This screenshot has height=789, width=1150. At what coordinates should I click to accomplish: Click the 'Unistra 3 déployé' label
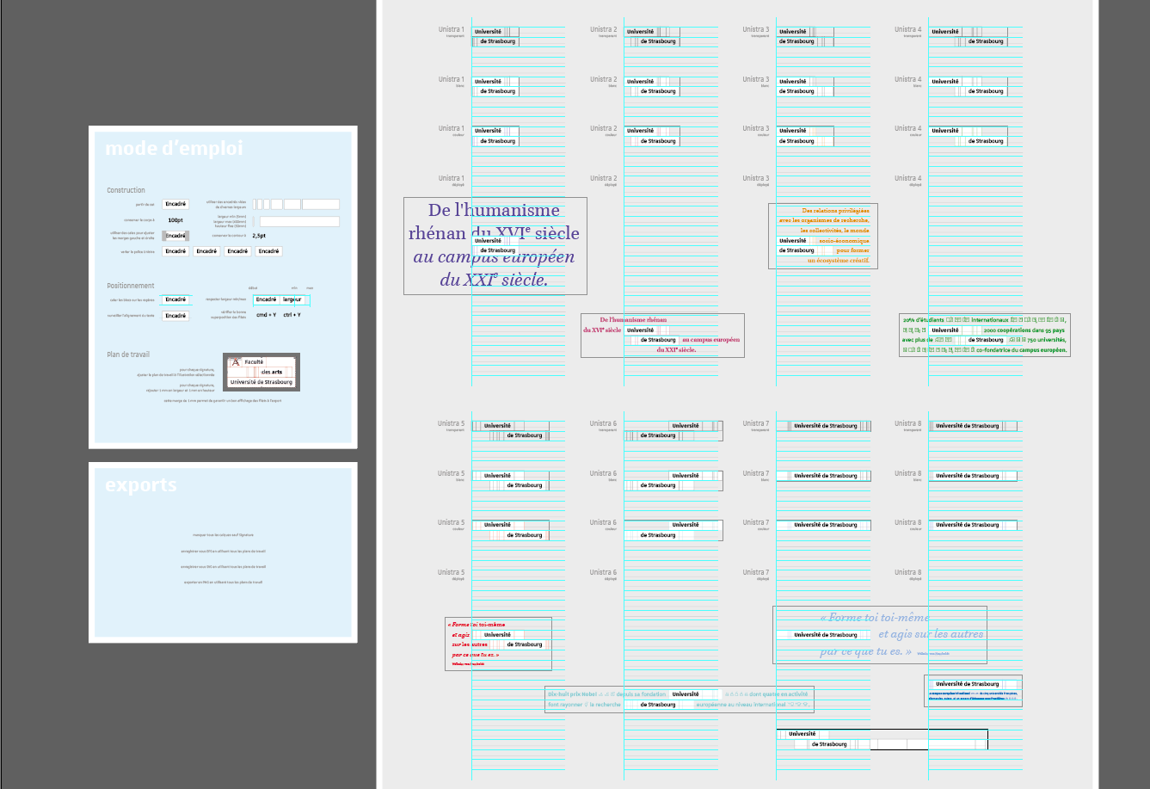pos(756,181)
